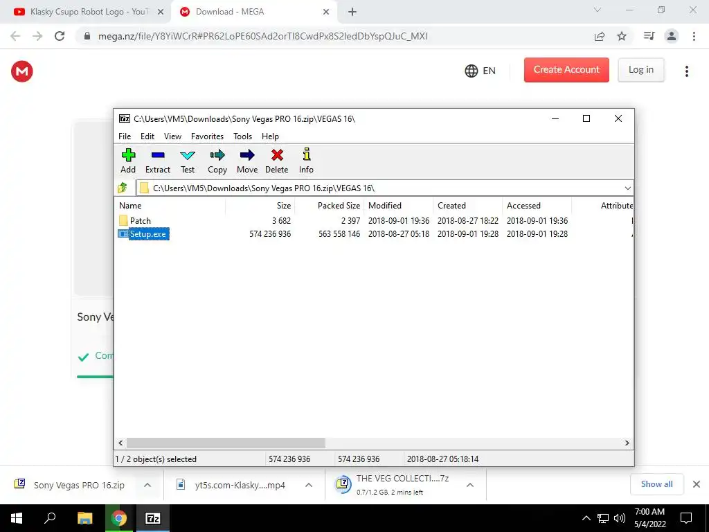Open the Chrome profile icon
The image size is (709, 532).
672,36
